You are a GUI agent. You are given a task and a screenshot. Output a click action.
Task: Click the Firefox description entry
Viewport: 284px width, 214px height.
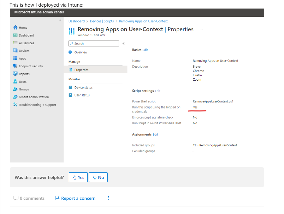(x=198, y=75)
